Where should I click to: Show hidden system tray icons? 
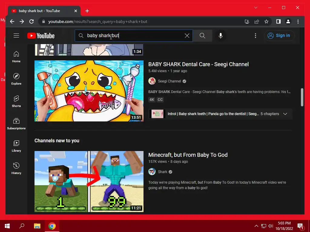click(x=256, y=226)
